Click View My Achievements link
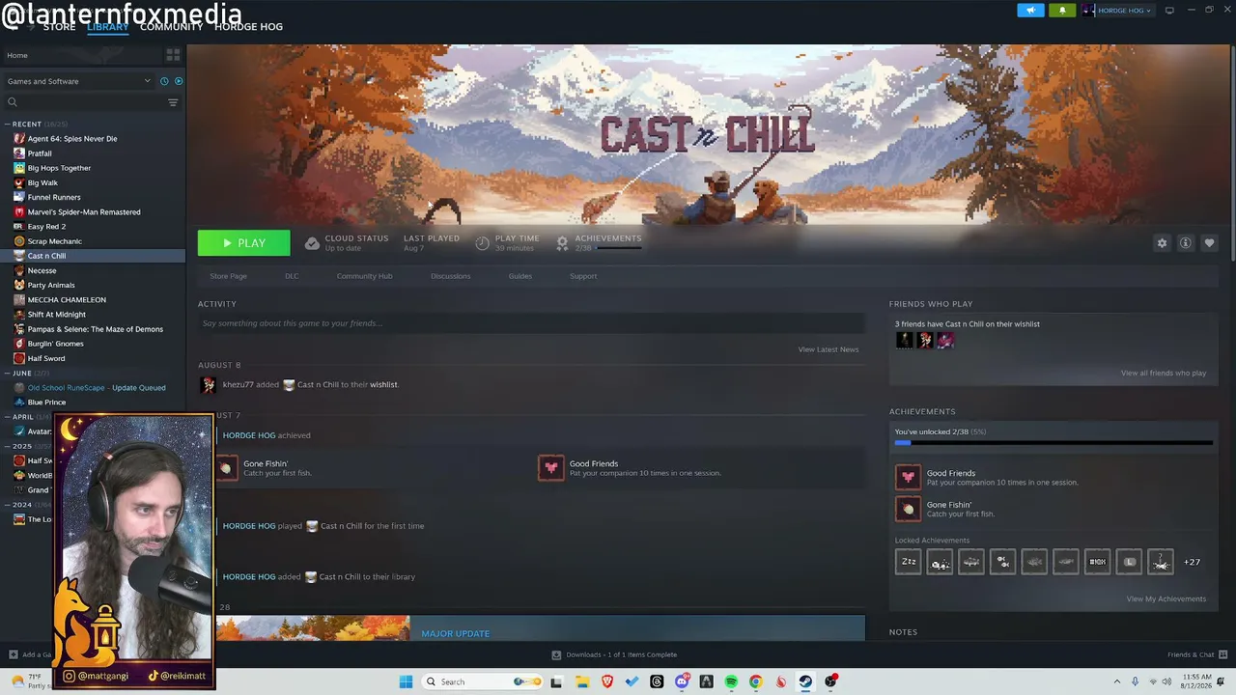 click(x=1166, y=599)
